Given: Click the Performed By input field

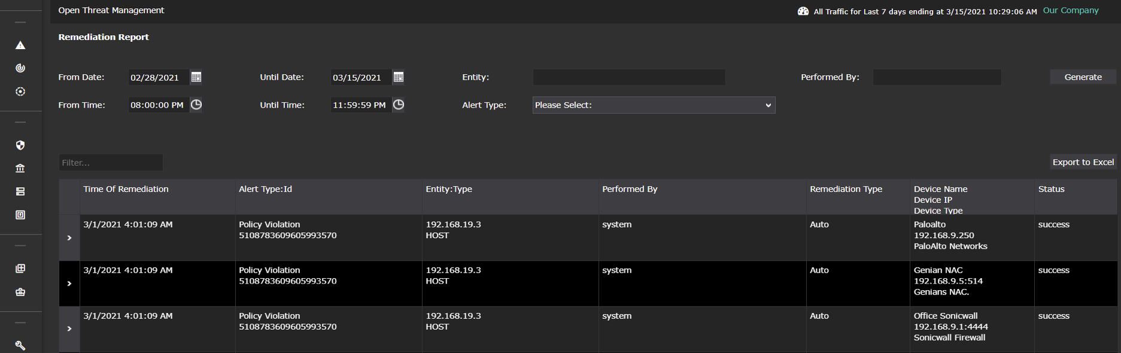Looking at the screenshot, I should 937,77.
